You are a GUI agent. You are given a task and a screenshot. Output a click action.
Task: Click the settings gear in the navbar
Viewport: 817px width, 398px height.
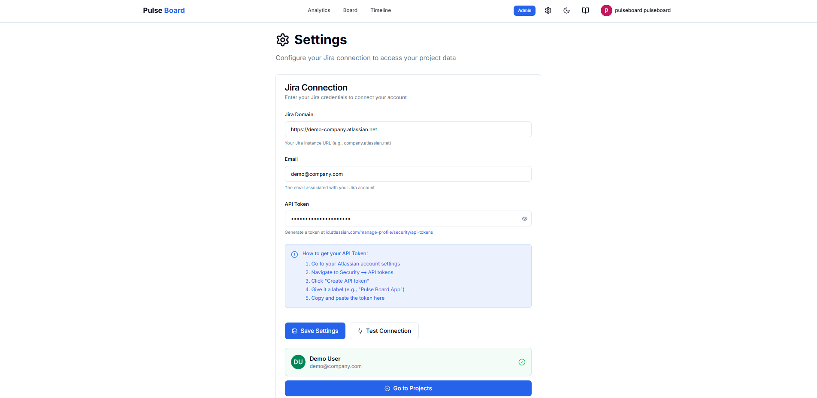[x=548, y=10]
